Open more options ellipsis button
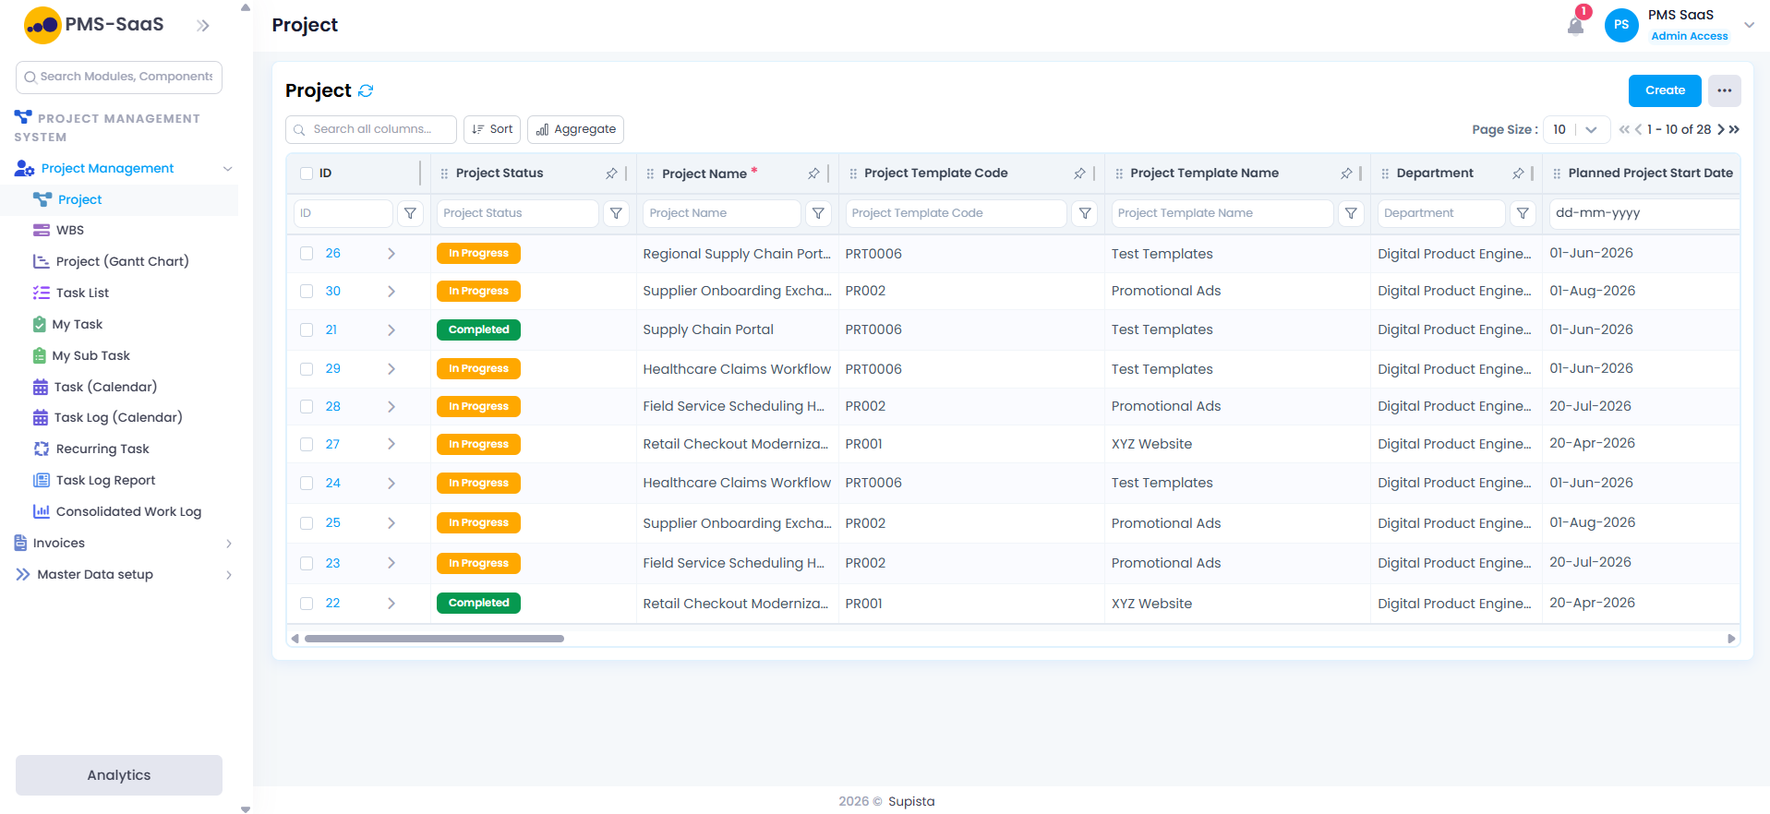The height and width of the screenshot is (814, 1770). tap(1724, 90)
